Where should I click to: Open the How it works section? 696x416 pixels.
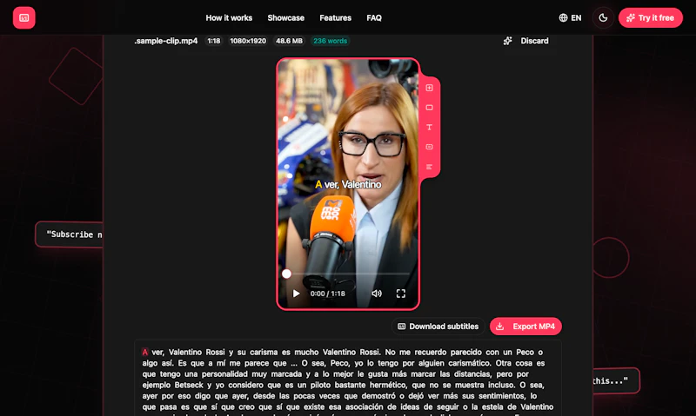[229, 17]
